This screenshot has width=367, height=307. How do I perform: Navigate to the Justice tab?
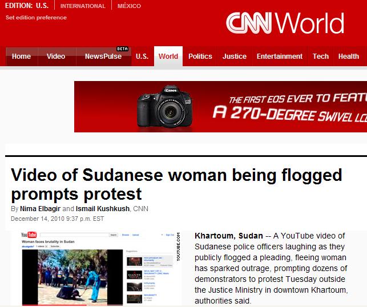(x=234, y=56)
